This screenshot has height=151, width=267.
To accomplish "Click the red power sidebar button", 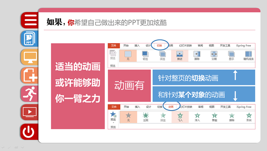I will 29,132.
